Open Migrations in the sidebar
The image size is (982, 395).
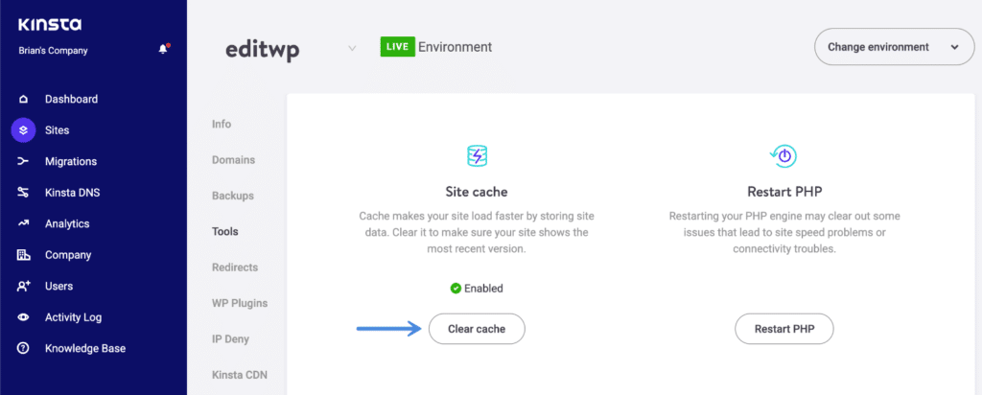pyautogui.click(x=71, y=161)
